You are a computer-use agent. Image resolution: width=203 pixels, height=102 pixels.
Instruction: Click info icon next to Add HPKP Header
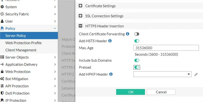111,74
